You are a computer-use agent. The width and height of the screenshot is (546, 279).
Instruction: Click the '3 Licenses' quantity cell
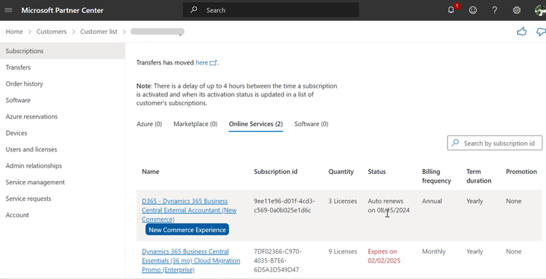[x=343, y=201]
